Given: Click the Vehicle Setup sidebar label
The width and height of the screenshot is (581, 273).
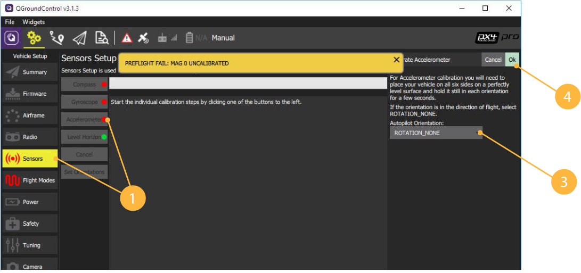Looking at the screenshot, I should 30,56.
